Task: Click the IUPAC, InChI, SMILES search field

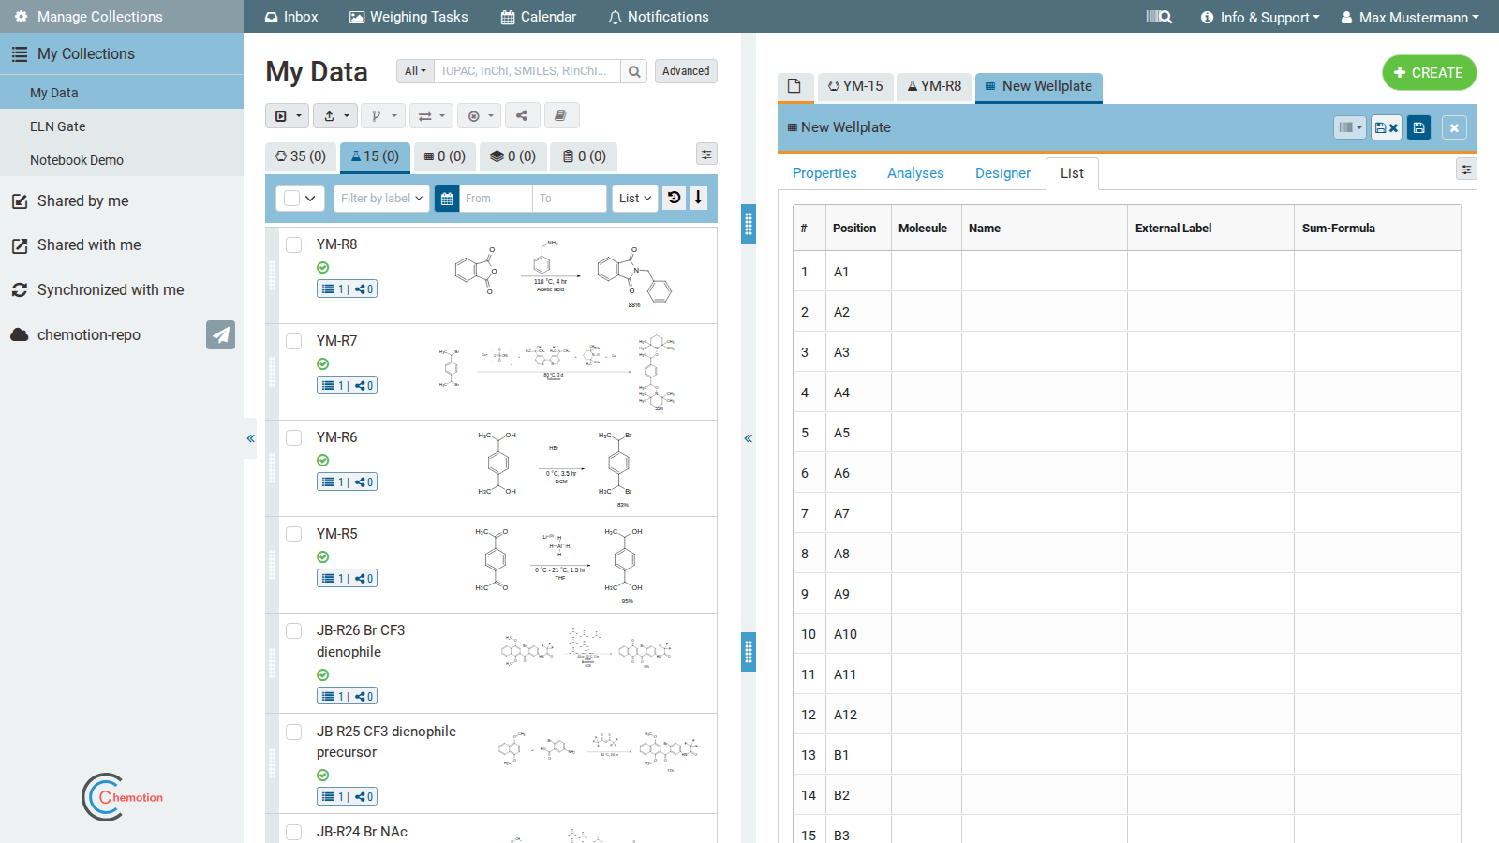Action: pyautogui.click(x=527, y=71)
